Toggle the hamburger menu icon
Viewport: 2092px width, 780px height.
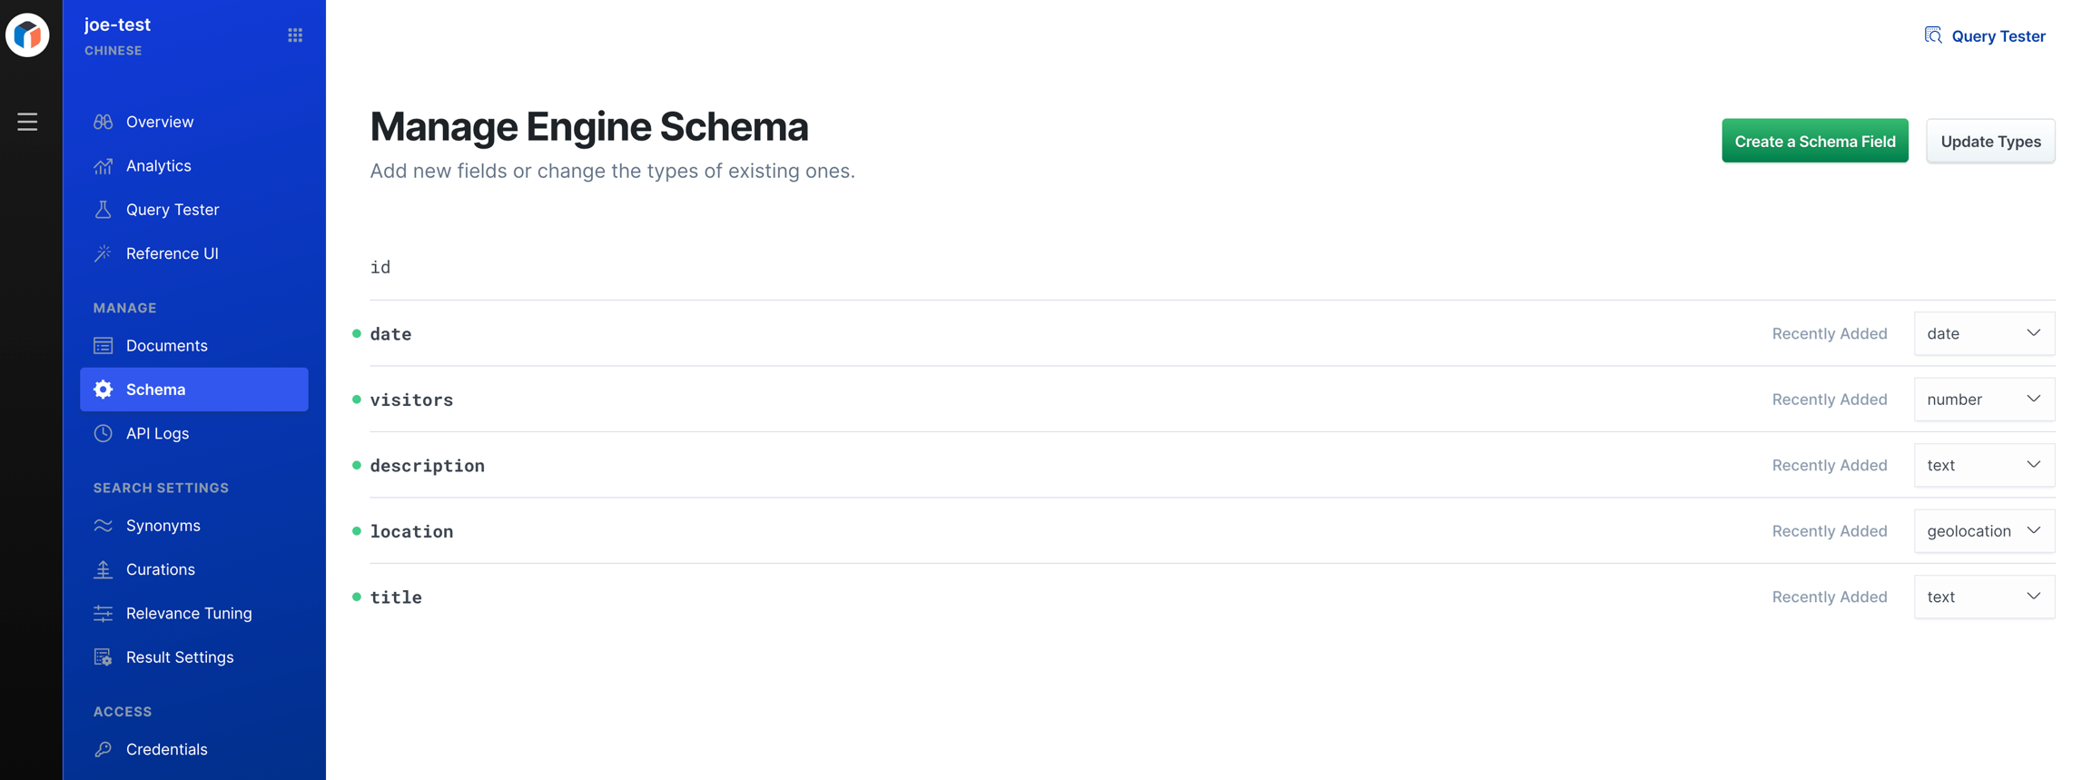27,122
